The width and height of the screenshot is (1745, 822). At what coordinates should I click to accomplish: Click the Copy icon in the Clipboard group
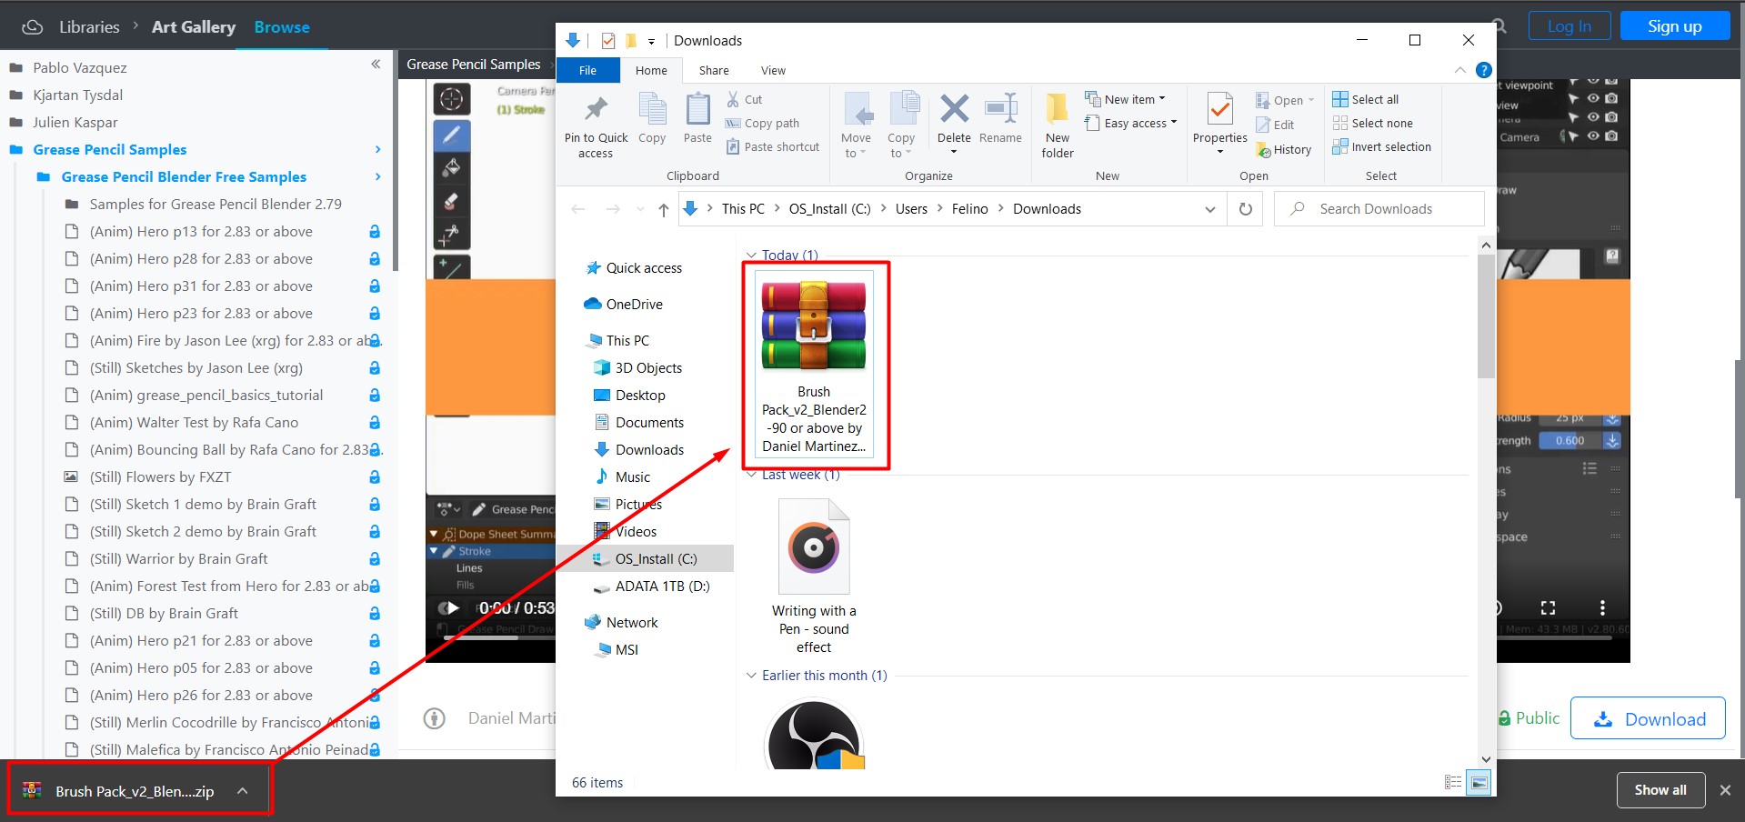652,109
